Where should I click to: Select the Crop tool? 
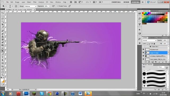point(3,25)
